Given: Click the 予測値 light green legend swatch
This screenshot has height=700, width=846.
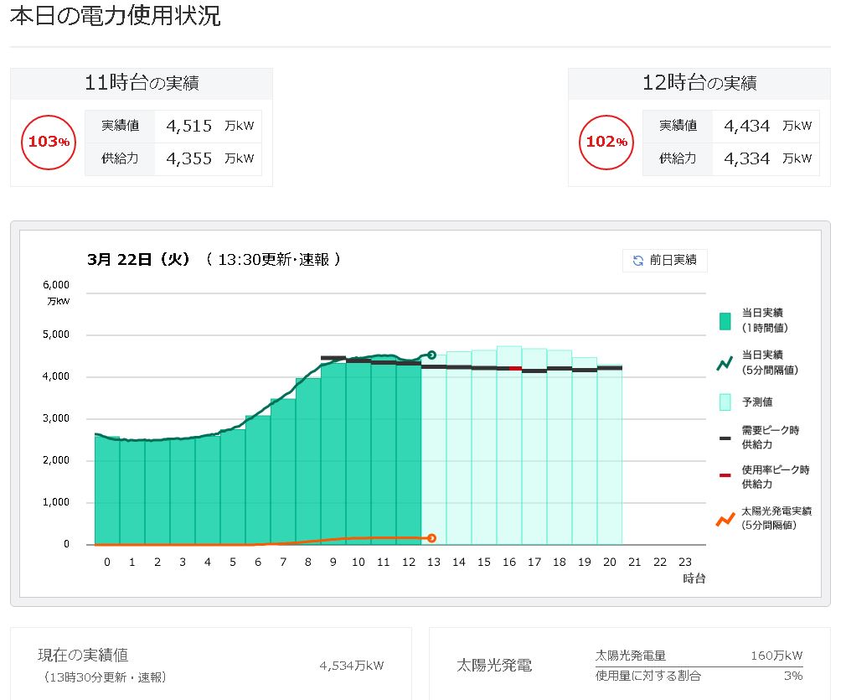Looking at the screenshot, I should coord(725,402).
